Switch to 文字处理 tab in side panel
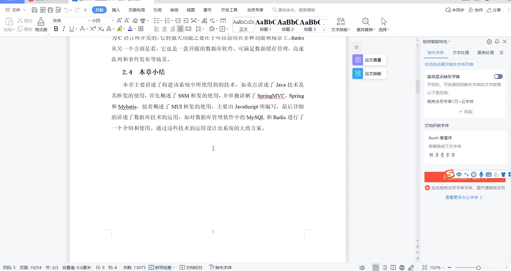511x271 pixels. point(461,53)
